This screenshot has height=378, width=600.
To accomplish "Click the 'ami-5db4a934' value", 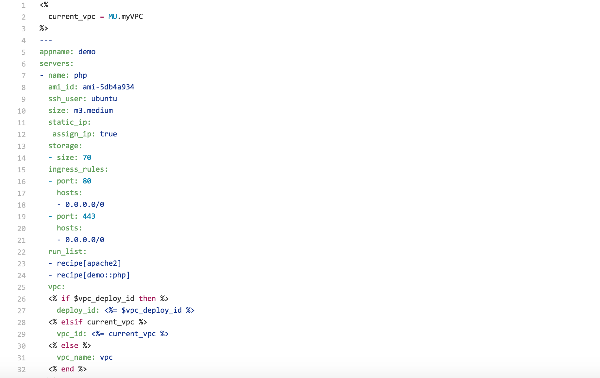I will coord(108,87).
